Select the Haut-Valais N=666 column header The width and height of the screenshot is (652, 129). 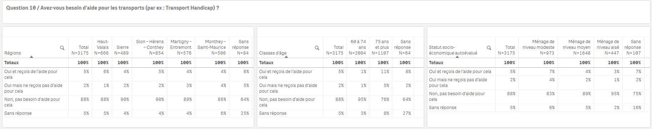click(x=102, y=47)
